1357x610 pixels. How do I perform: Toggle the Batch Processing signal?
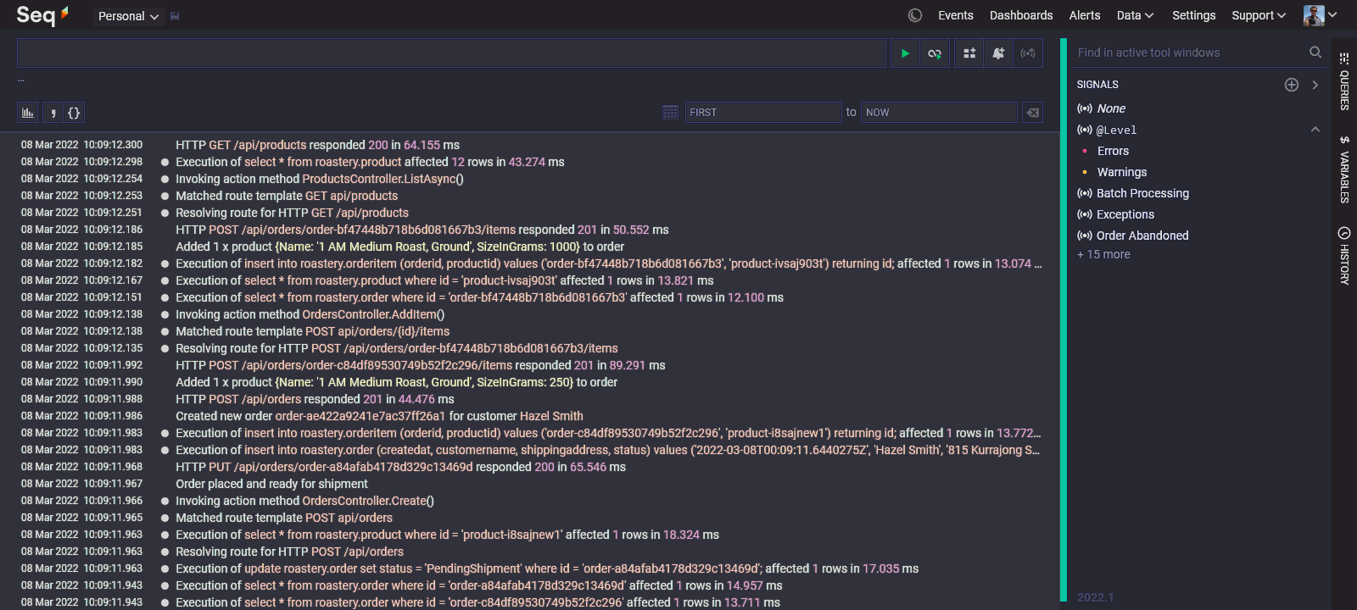[1142, 193]
